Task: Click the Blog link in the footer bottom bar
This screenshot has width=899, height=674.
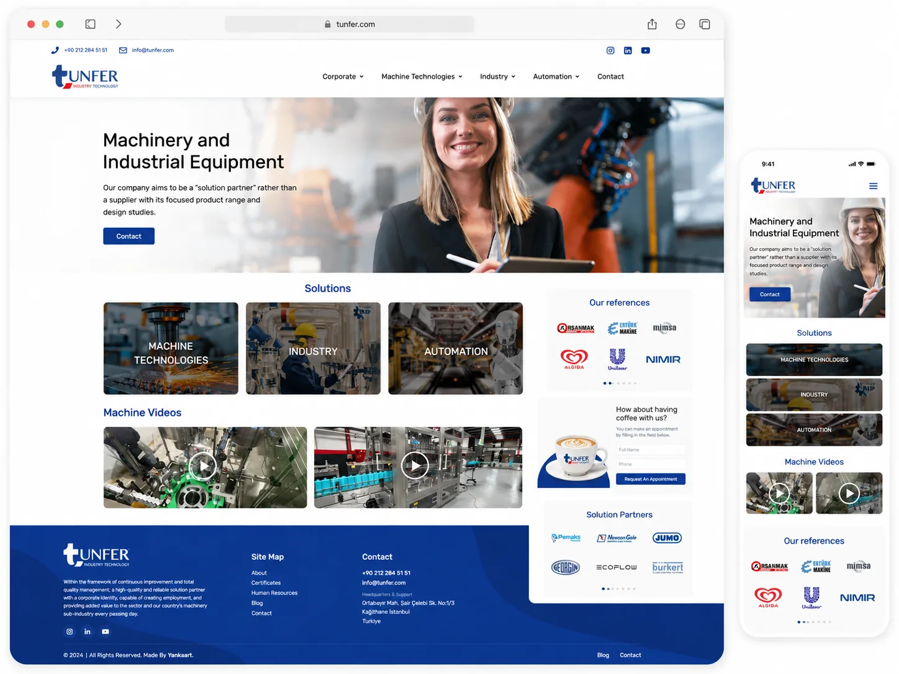Action: pyautogui.click(x=603, y=655)
